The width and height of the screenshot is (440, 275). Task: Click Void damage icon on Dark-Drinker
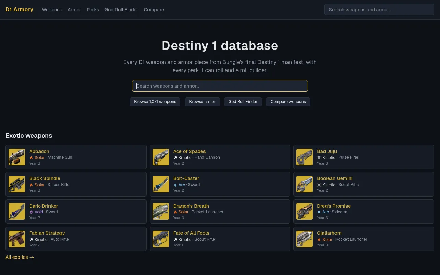(31, 212)
